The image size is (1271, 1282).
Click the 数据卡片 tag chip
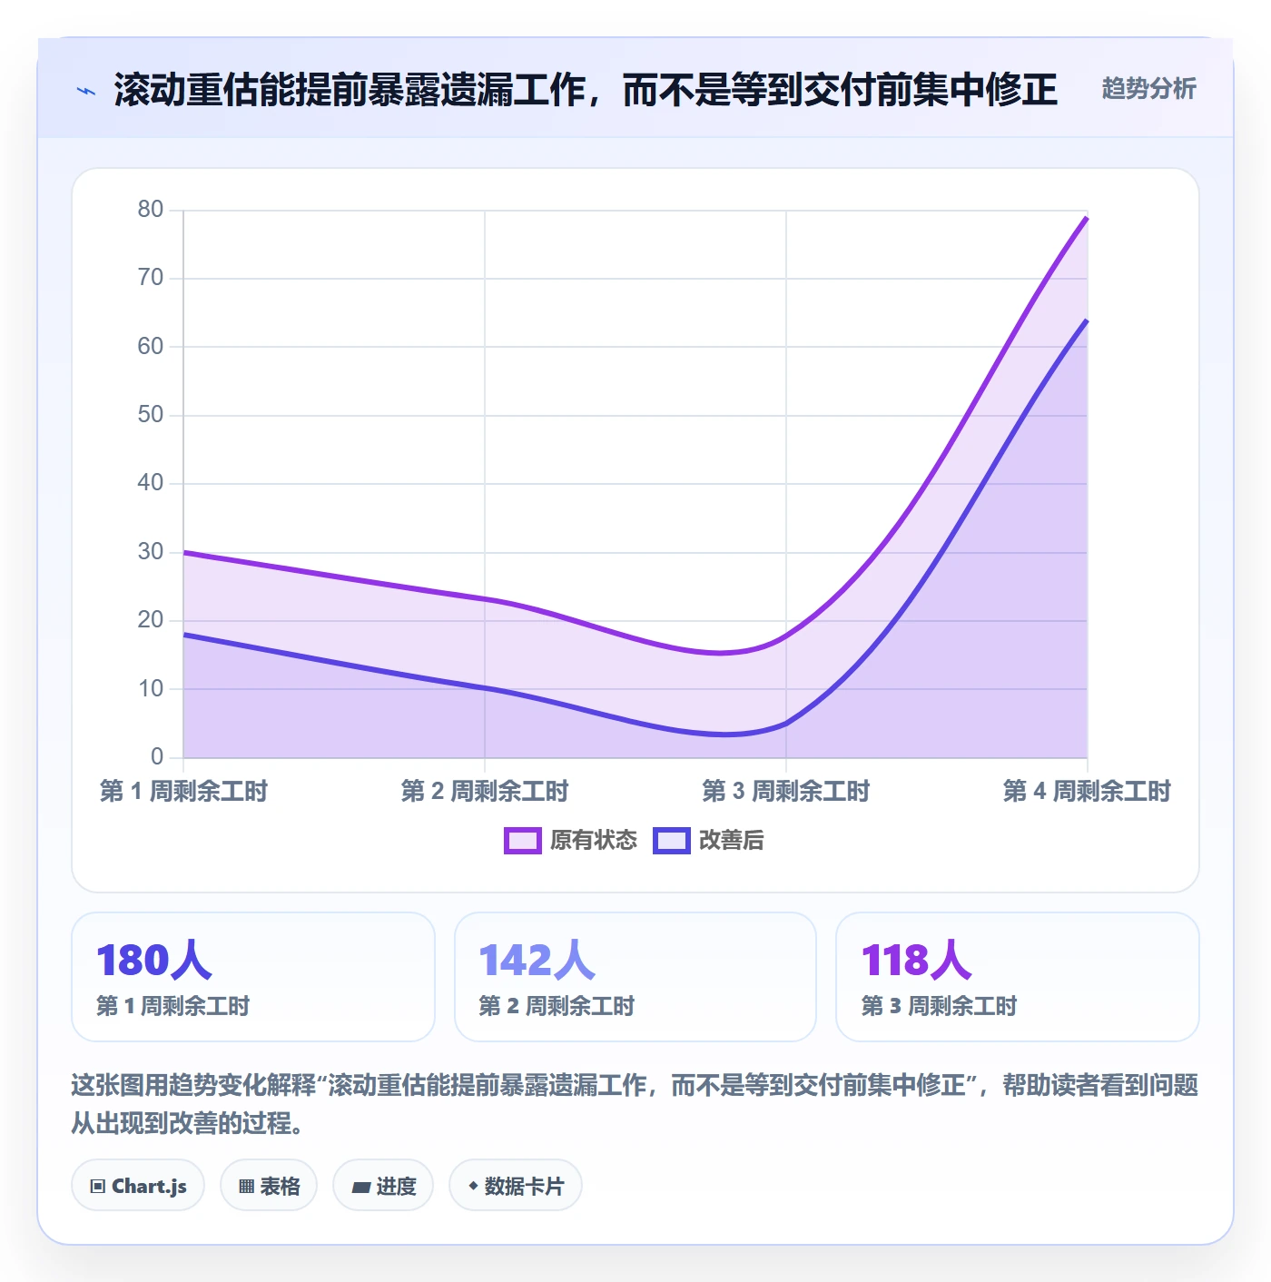coord(516,1185)
